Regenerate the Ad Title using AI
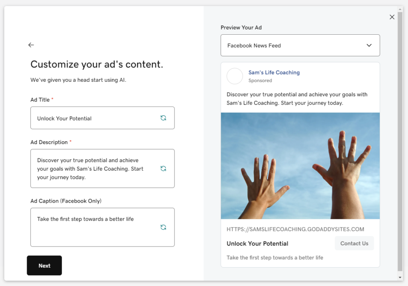This screenshot has width=408, height=286. (163, 118)
